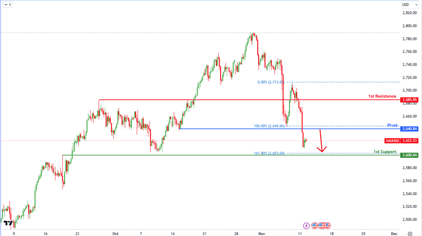Click the 2,580.00 price axis label
422x236 pixels.
pos(409,167)
